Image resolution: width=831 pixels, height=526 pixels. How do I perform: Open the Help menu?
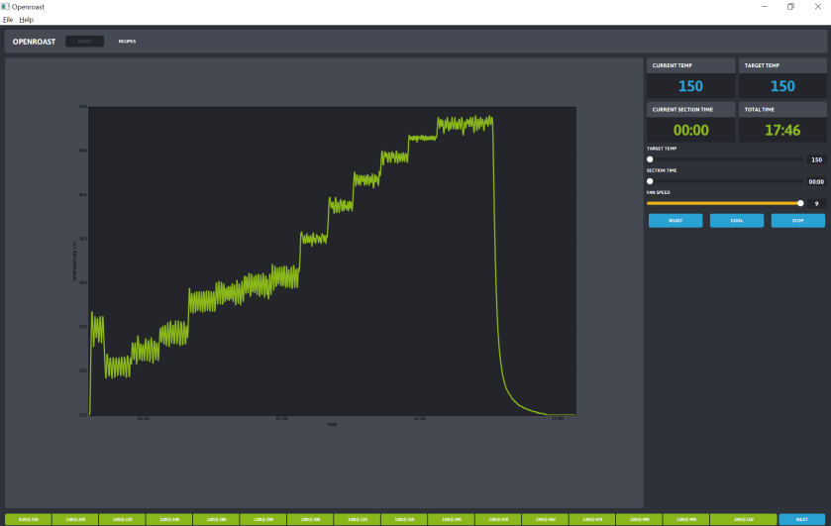[26, 19]
